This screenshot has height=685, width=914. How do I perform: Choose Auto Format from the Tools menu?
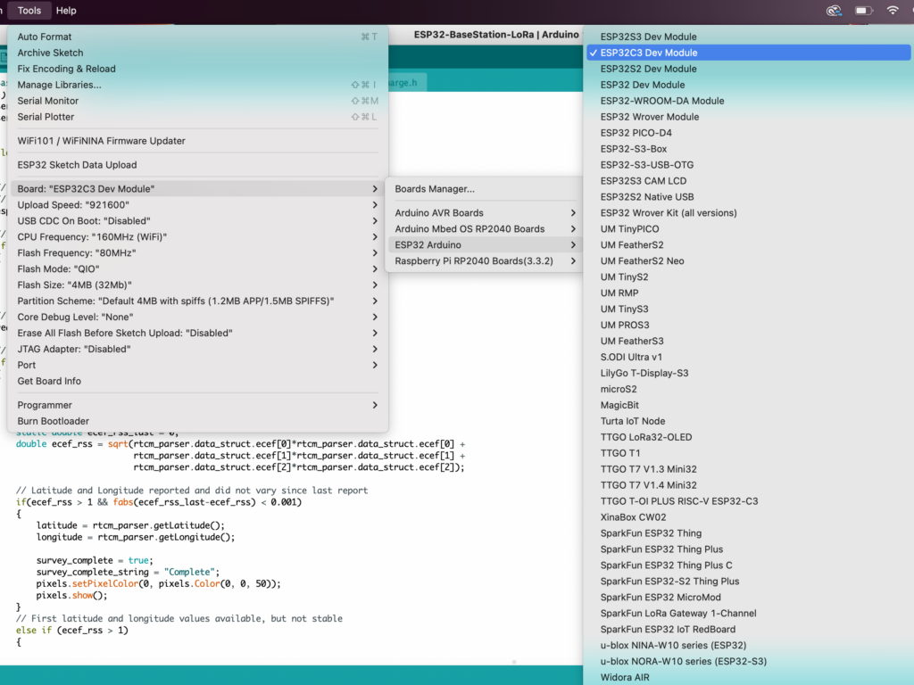[x=197, y=37]
